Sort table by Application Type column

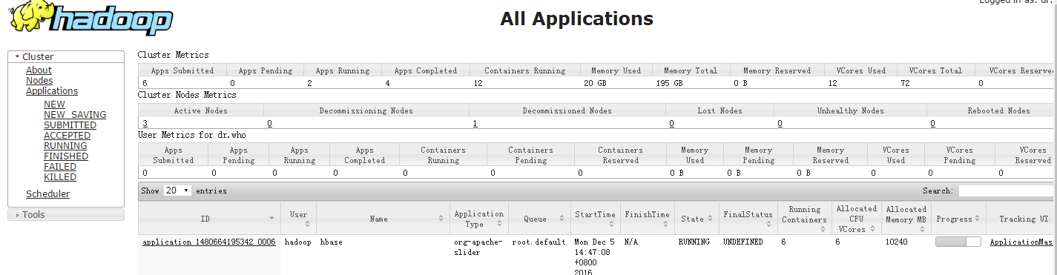[478, 219]
